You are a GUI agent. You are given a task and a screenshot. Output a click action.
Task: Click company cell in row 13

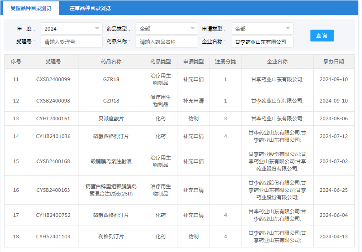point(277,118)
